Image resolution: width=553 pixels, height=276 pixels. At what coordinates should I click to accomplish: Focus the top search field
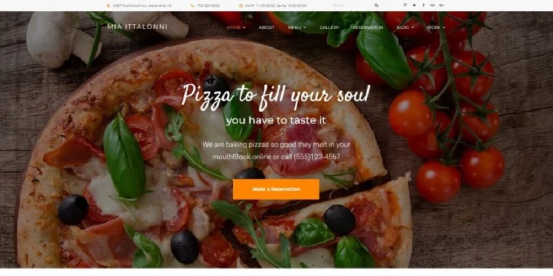[x=352, y=5]
